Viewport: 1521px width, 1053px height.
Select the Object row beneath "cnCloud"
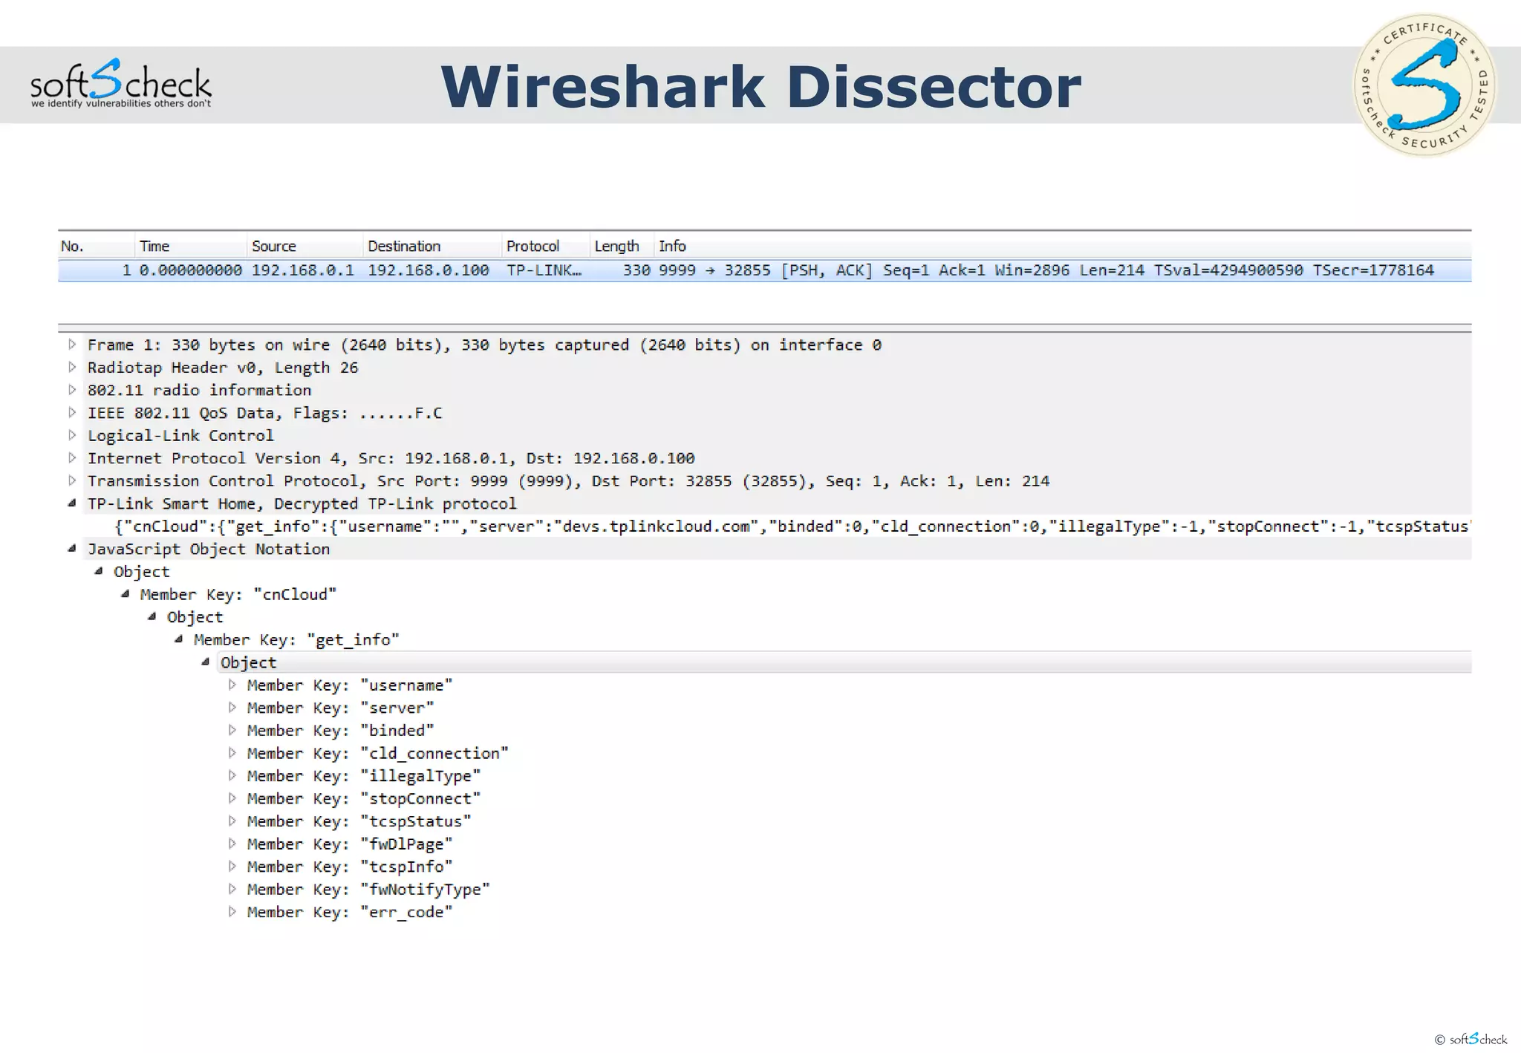(195, 617)
